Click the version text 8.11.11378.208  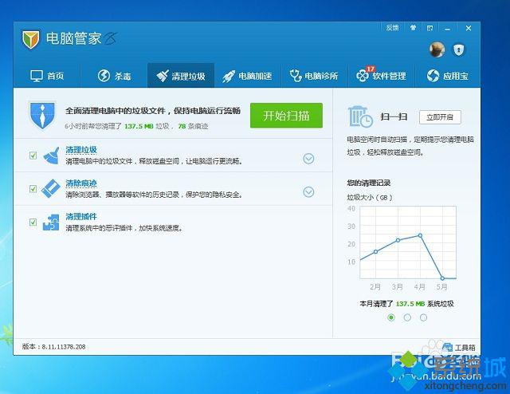pyautogui.click(x=64, y=347)
